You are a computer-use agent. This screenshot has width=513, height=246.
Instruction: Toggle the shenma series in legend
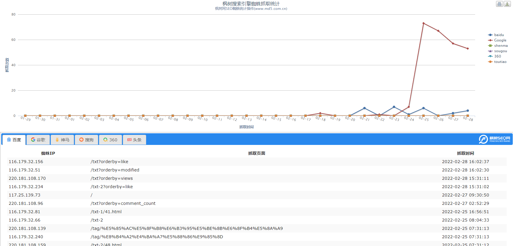[x=498, y=46]
